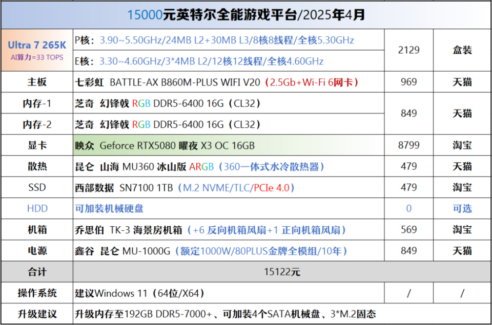Screen dimensions: 492x325
Task: Click the memory price "849"
Action: (x=409, y=114)
